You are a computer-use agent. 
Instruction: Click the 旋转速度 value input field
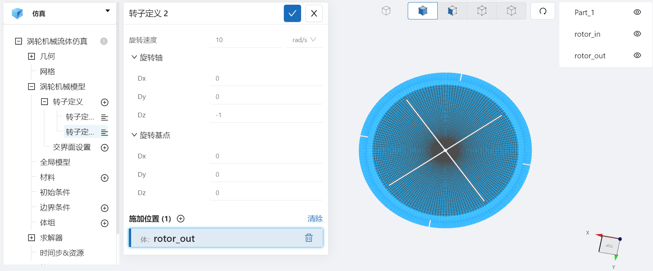click(246, 40)
